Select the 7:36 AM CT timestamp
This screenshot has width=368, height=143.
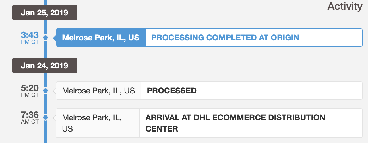click(x=30, y=117)
